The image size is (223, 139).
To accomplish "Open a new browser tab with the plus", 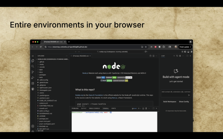I will point(69,42).
